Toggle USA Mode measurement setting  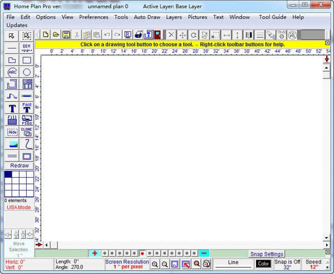coord(19,207)
